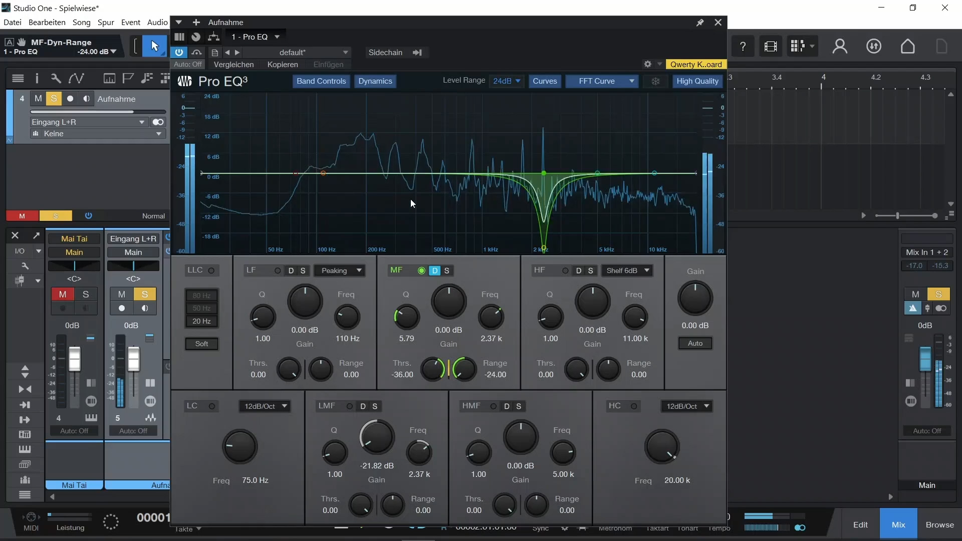
Task: Load next preset arrow
Action: (237, 53)
